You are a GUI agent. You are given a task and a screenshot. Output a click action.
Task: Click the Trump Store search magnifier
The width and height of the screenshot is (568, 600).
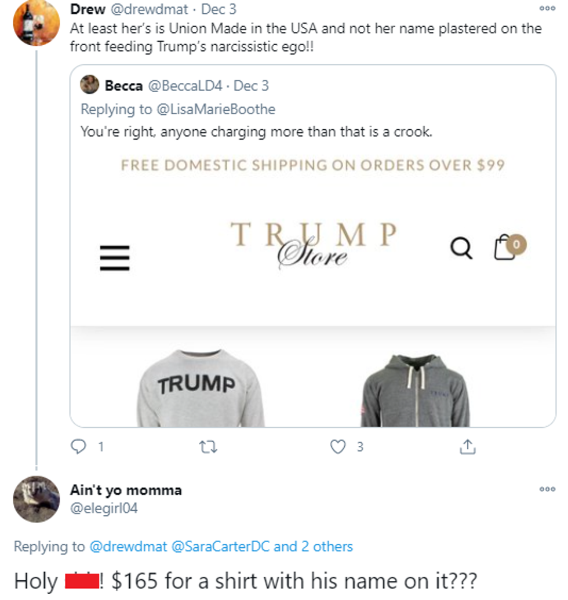(x=461, y=249)
